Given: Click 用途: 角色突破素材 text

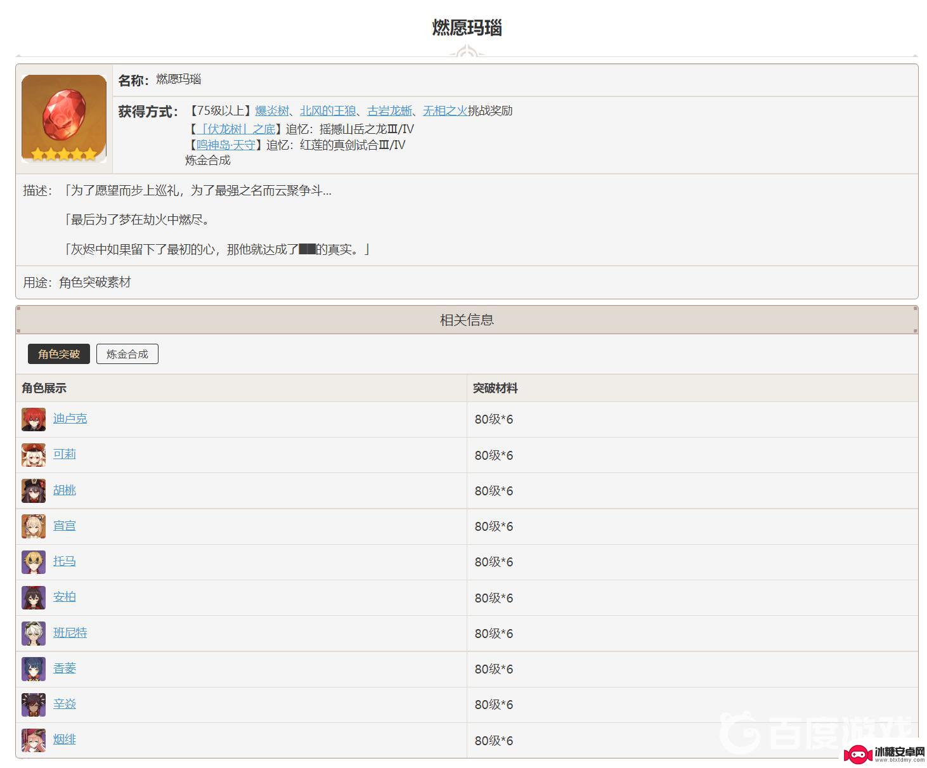Looking at the screenshot, I should (77, 282).
